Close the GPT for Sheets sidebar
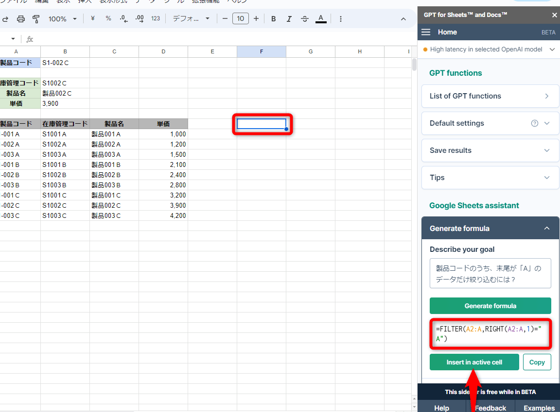Viewport: 560px width, 412px height. 554,15
